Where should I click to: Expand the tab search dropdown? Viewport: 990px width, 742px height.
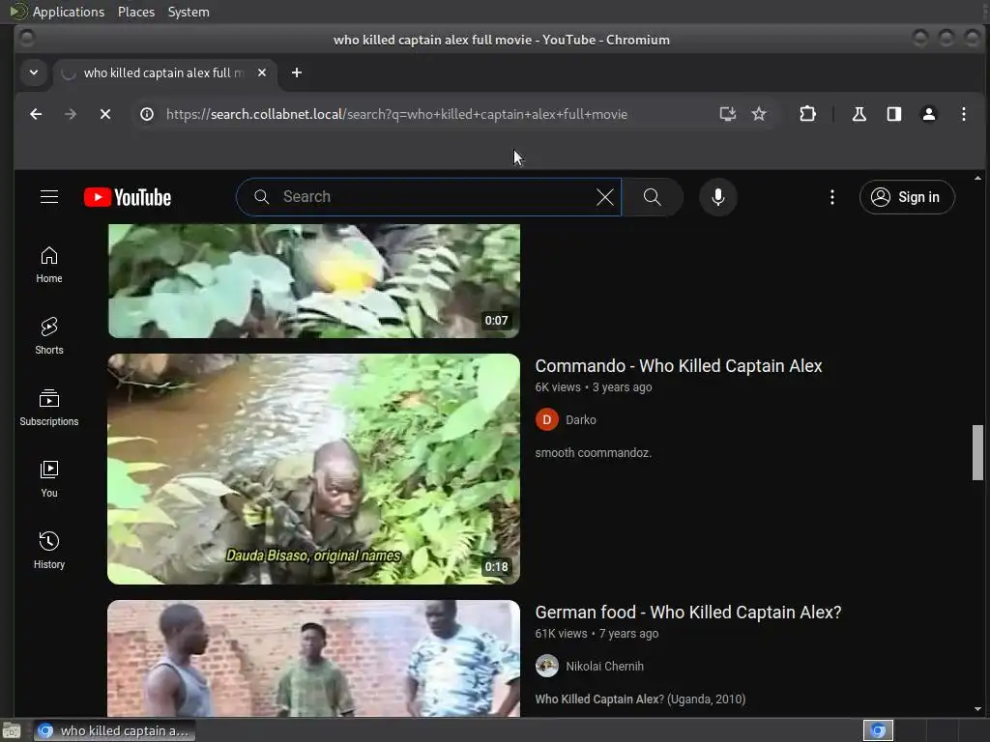point(34,72)
